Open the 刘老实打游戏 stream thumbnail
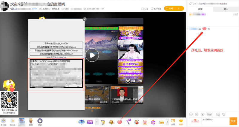This screenshot has width=239, height=127. click(96, 95)
